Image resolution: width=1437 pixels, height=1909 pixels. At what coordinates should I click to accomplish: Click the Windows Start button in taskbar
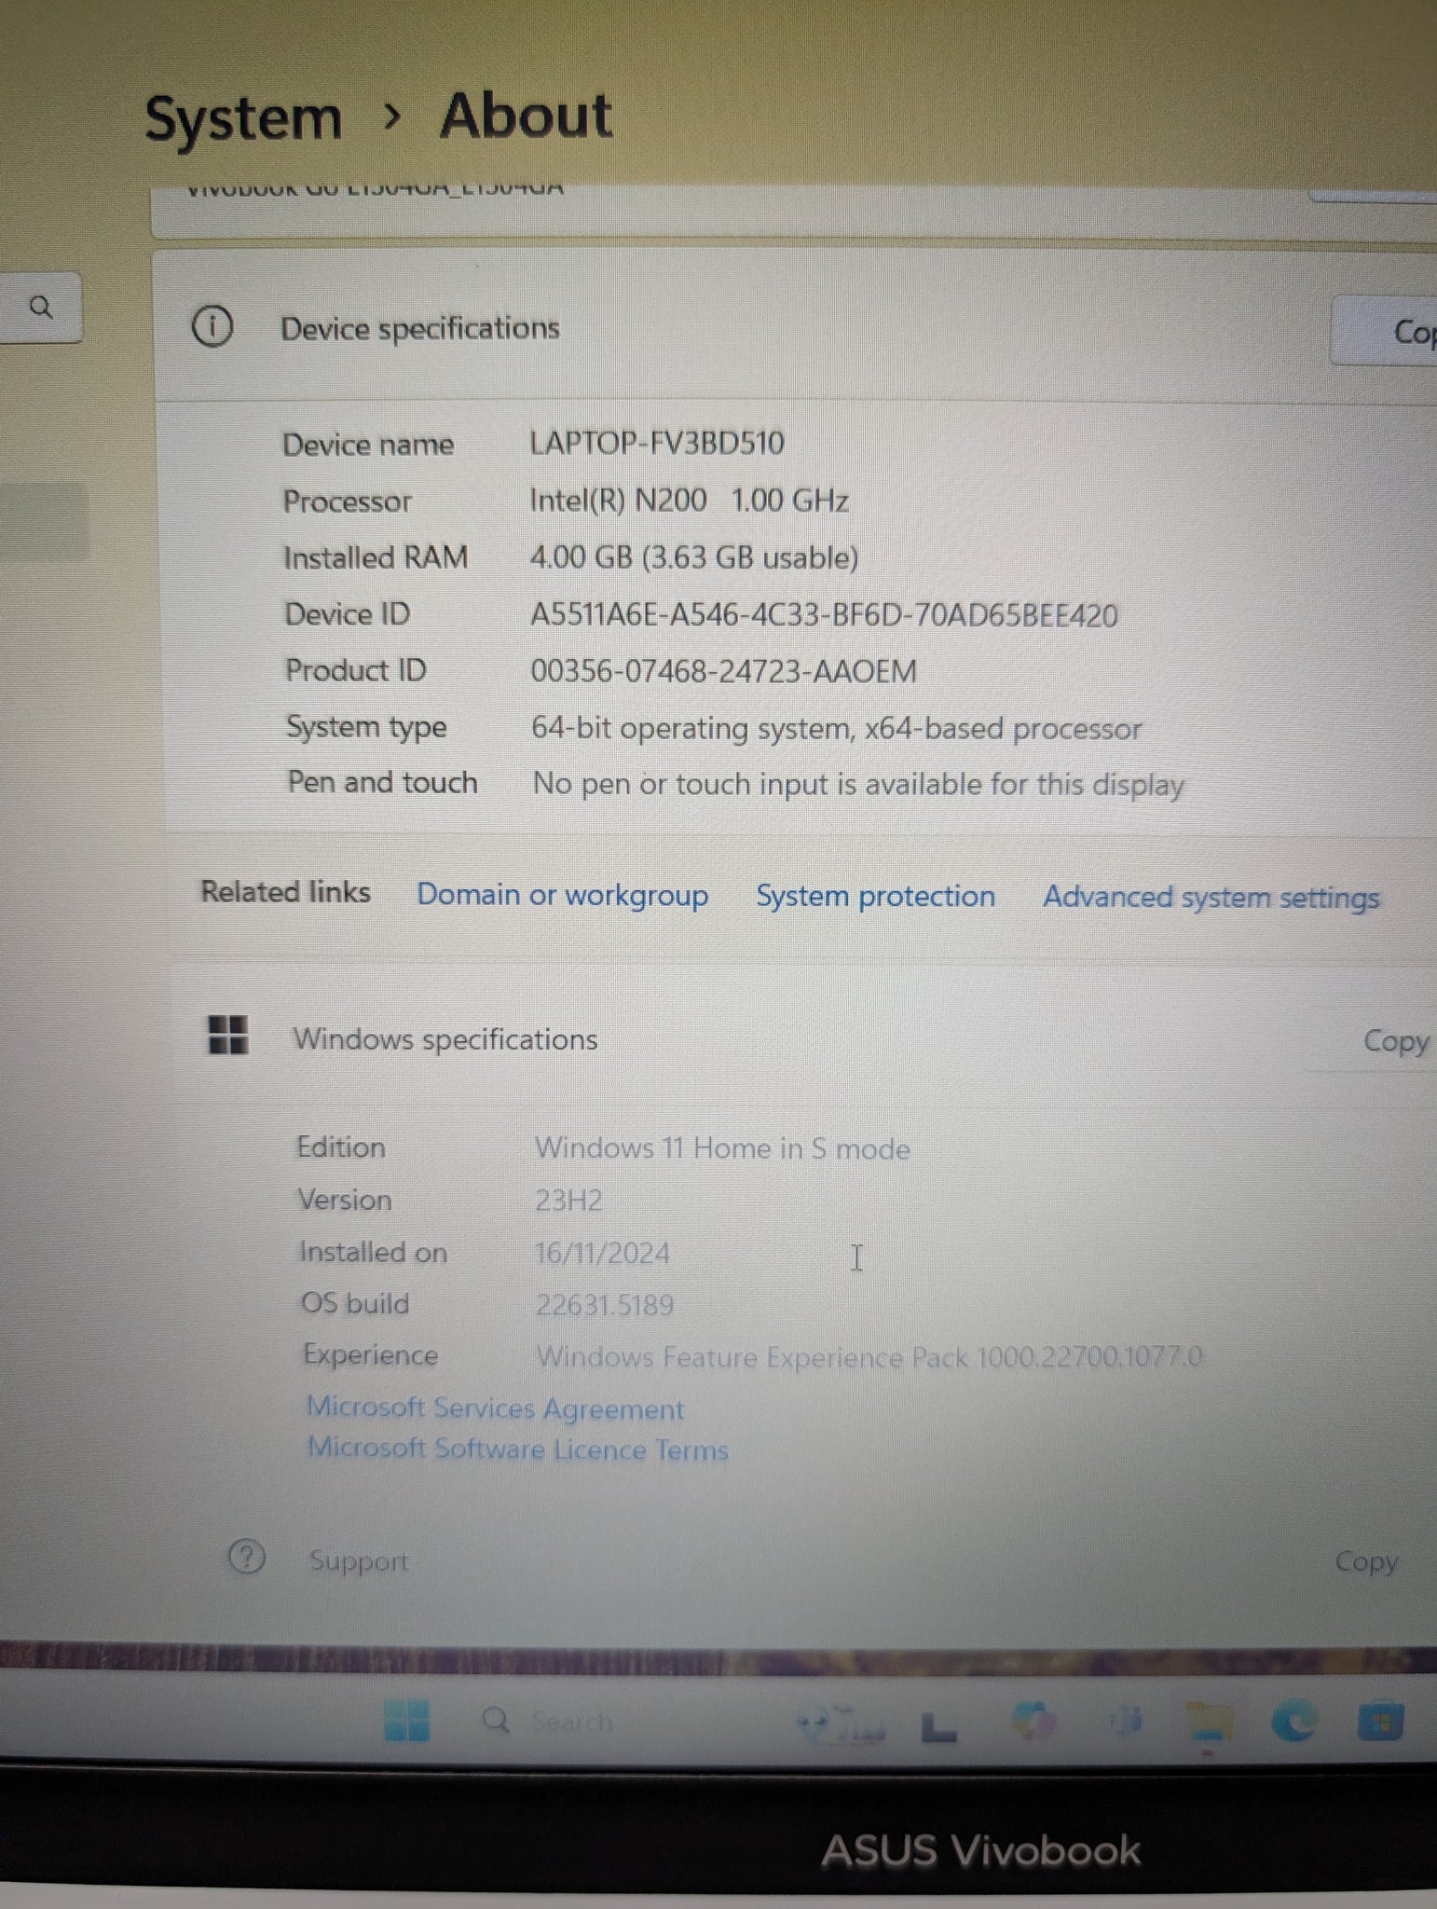pyautogui.click(x=406, y=1720)
